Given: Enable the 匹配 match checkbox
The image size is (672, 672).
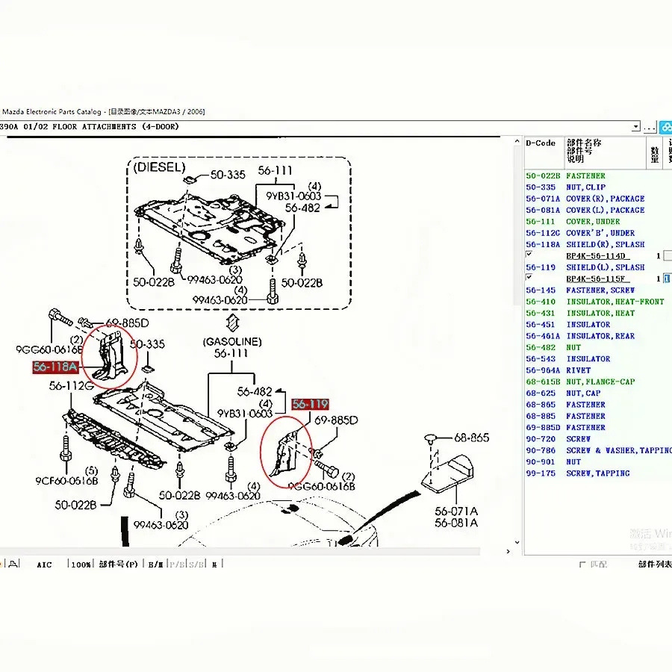Looking at the screenshot, I should (582, 564).
